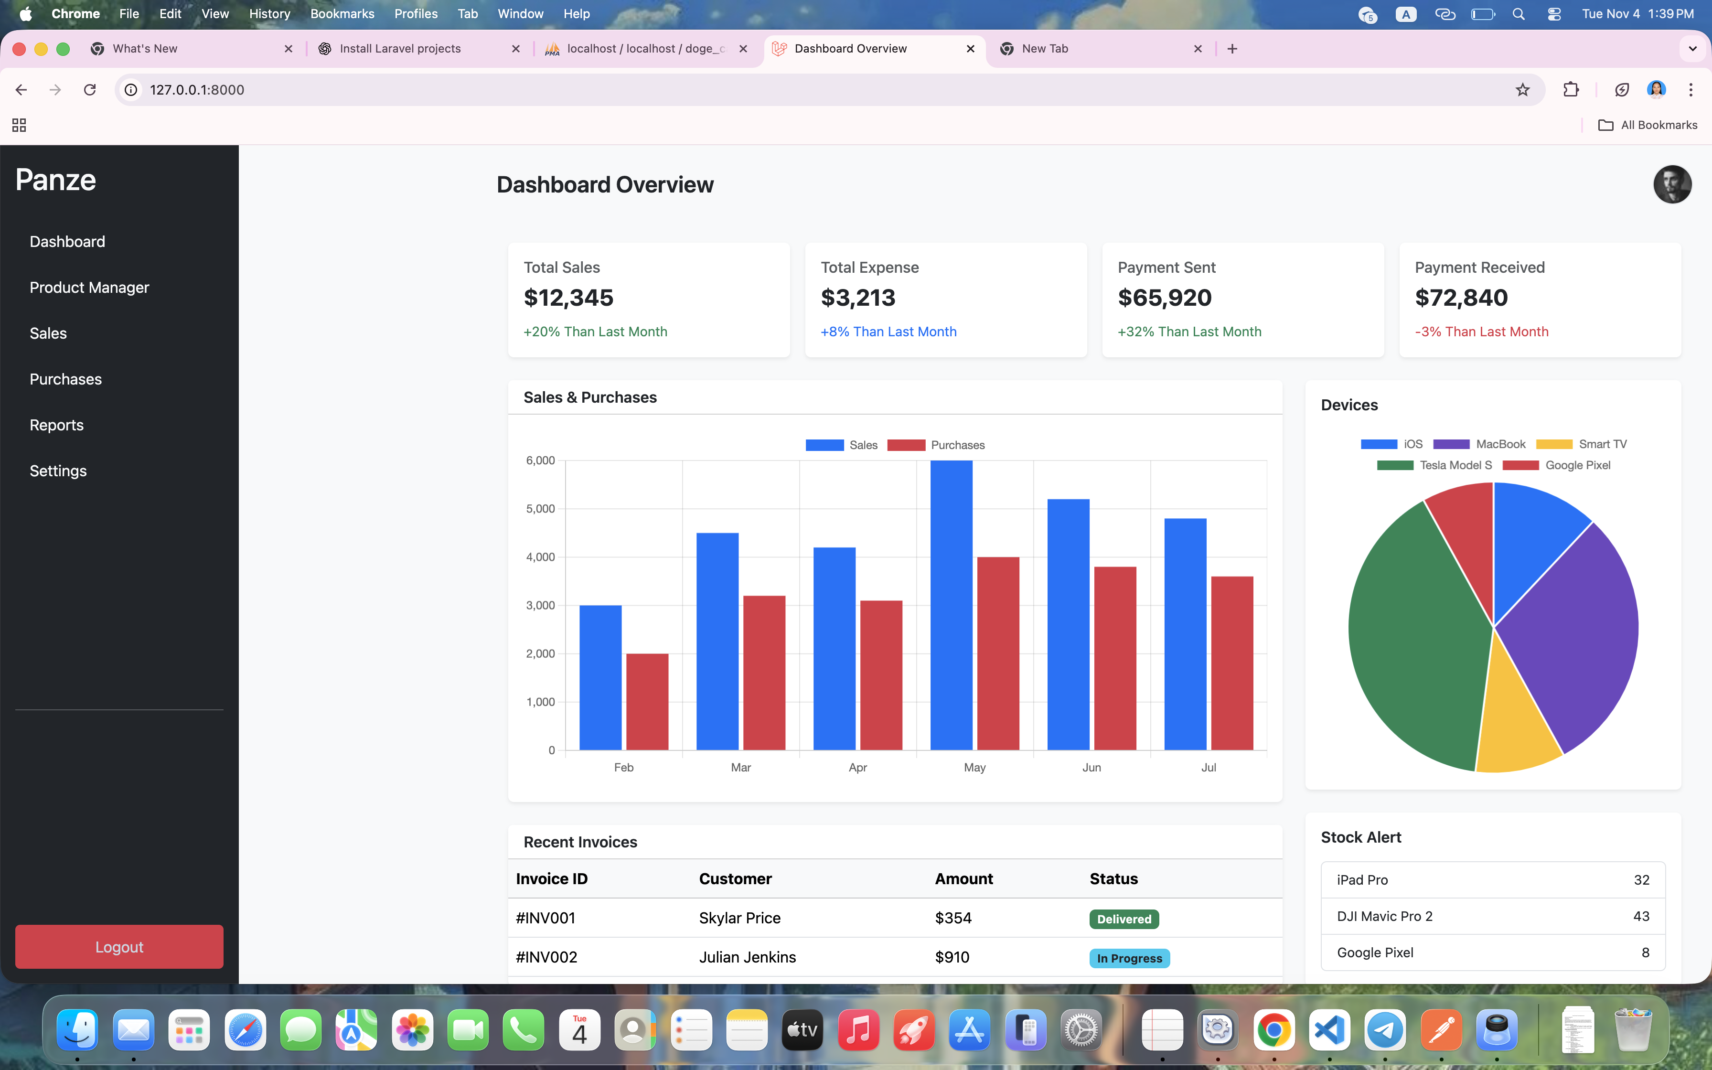
Task: Click the bookmark star icon in address bar
Action: [x=1522, y=90]
